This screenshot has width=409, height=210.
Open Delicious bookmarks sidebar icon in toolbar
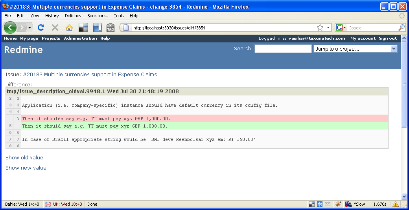[x=97, y=27]
